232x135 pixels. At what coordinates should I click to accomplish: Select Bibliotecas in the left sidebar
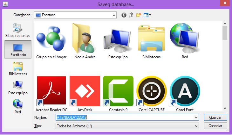pos(18,69)
